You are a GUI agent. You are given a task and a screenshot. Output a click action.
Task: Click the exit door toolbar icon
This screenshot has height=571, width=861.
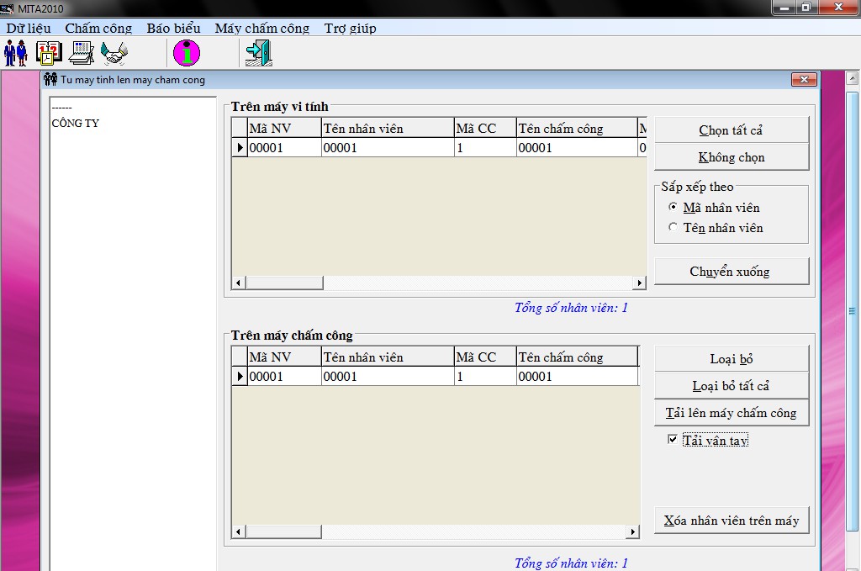click(x=259, y=53)
